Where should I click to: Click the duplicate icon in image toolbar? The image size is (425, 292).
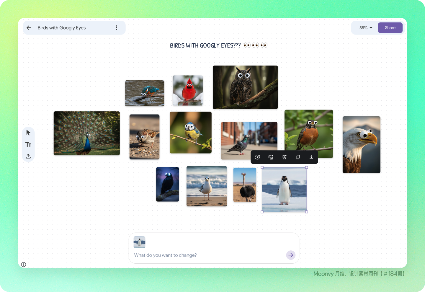pos(298,157)
